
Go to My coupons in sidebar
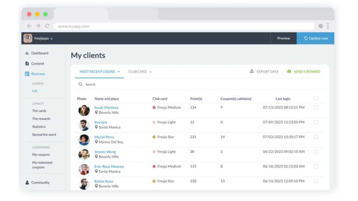click(41, 155)
